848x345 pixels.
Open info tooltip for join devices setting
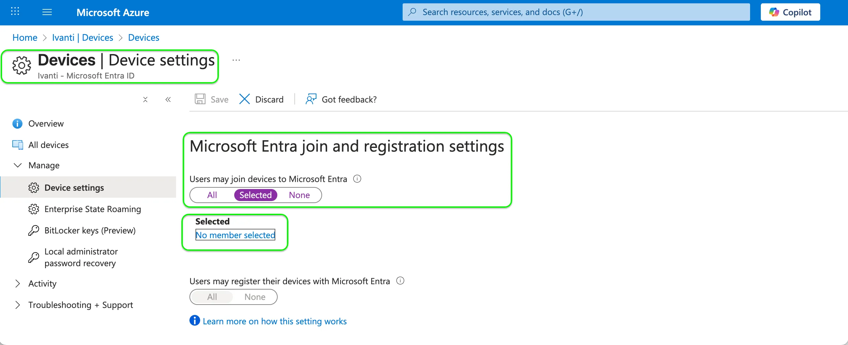[x=357, y=179]
